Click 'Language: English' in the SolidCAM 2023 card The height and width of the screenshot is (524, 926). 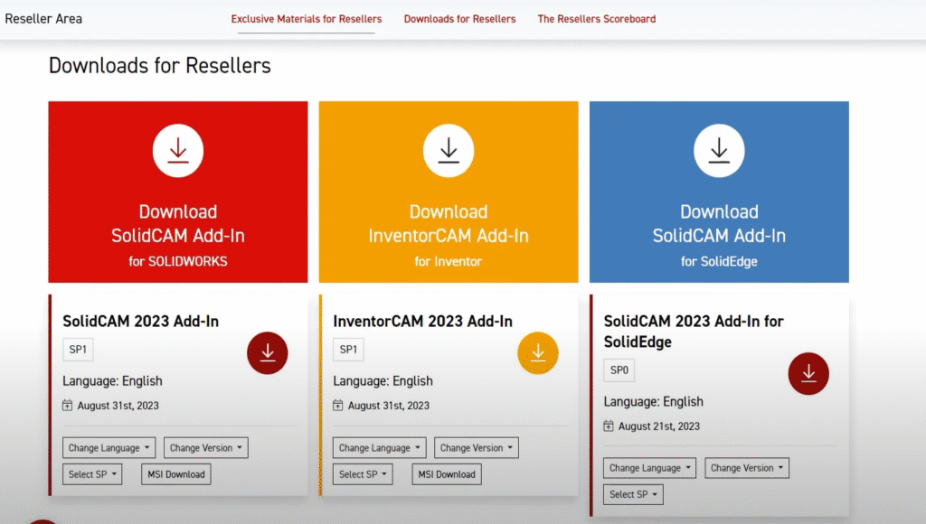[x=112, y=381]
